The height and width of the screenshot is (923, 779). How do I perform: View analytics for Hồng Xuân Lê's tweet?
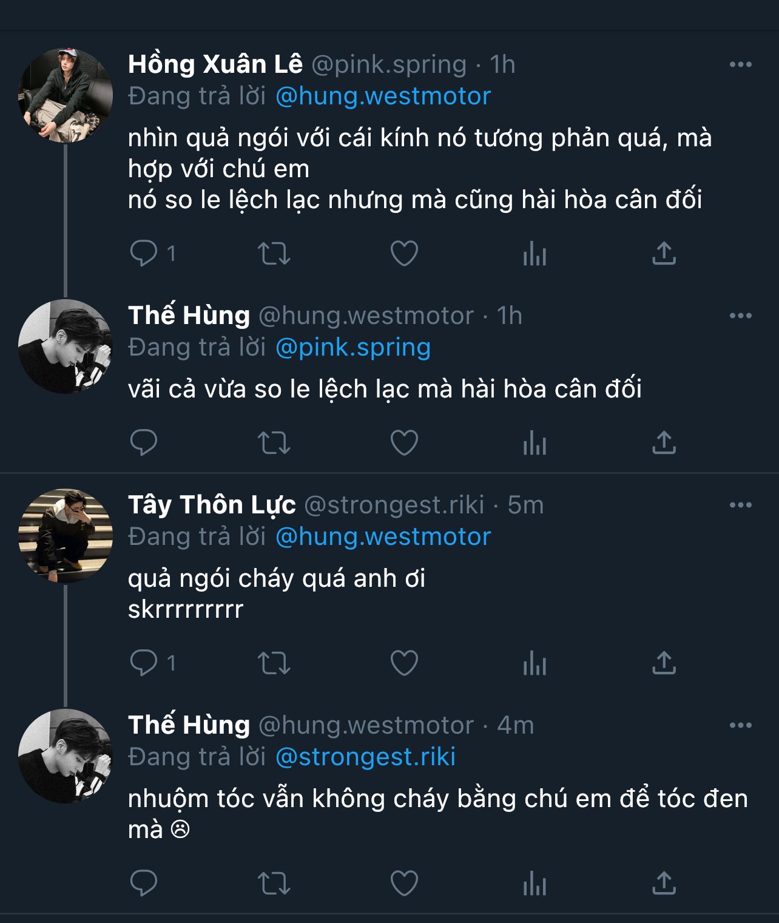click(x=535, y=254)
